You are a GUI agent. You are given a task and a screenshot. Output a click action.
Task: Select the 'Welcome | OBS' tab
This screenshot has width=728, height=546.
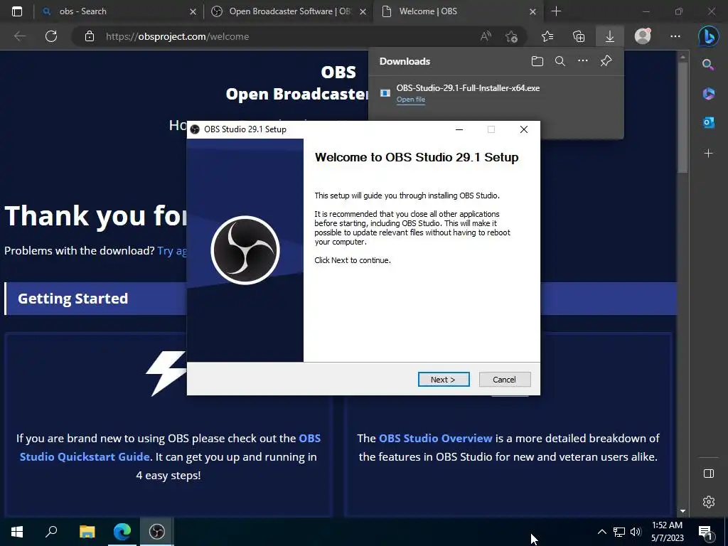coord(459,11)
